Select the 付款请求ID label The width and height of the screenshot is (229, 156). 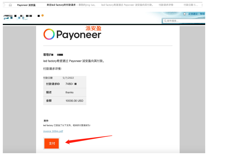pos(53,84)
